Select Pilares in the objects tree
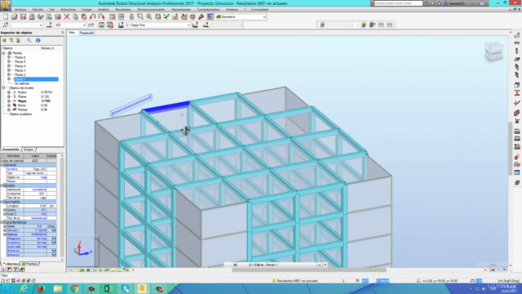Viewport: 522px width, 294px height. tap(22, 96)
